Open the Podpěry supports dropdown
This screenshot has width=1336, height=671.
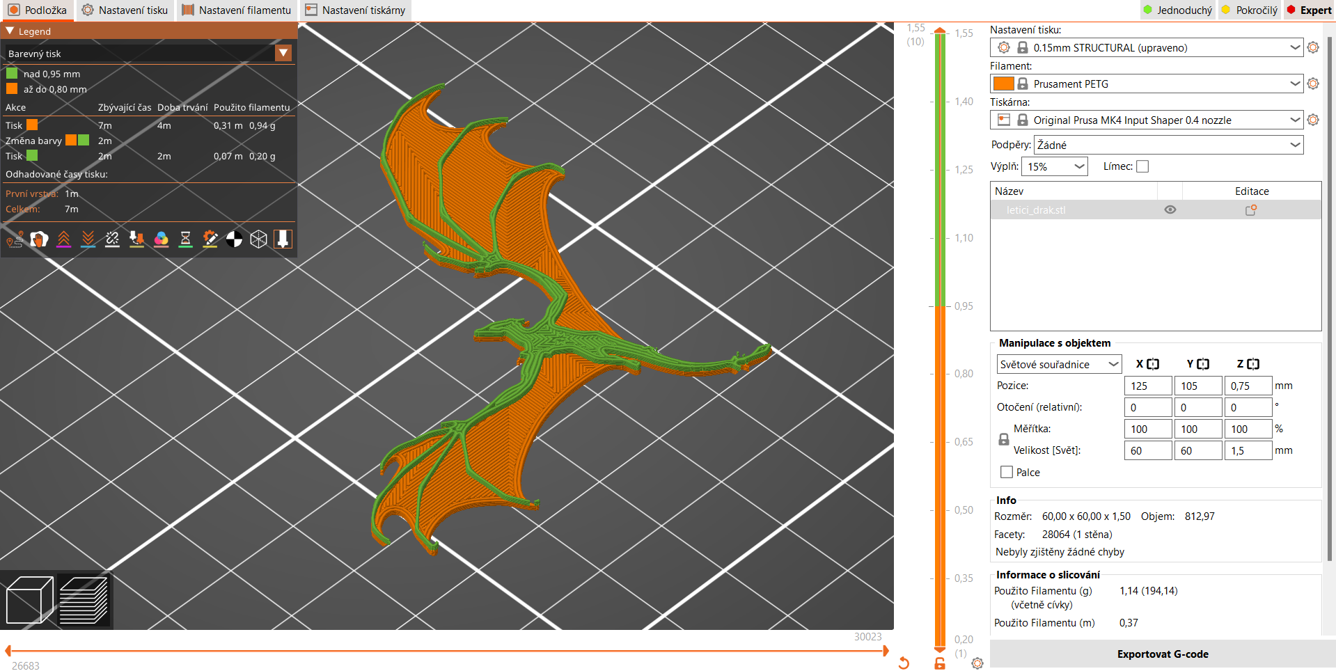pyautogui.click(x=1168, y=145)
